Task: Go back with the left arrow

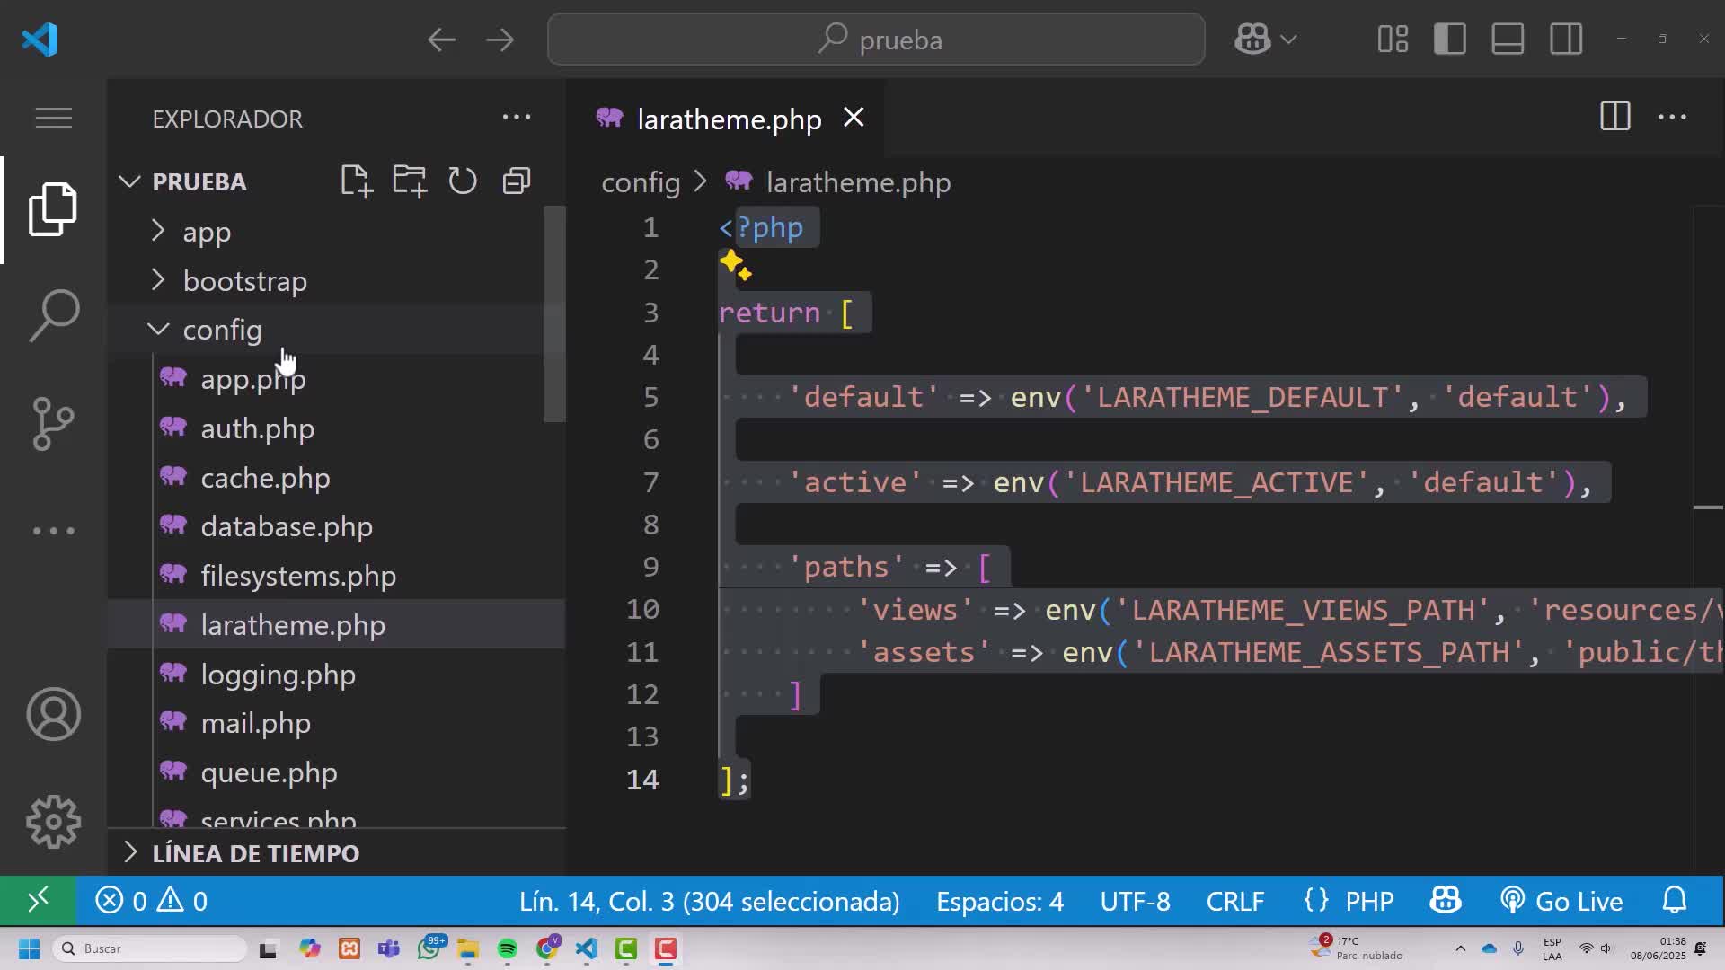Action: (441, 40)
